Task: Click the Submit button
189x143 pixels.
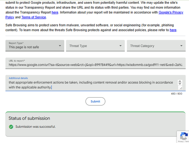Action: (x=95, y=101)
